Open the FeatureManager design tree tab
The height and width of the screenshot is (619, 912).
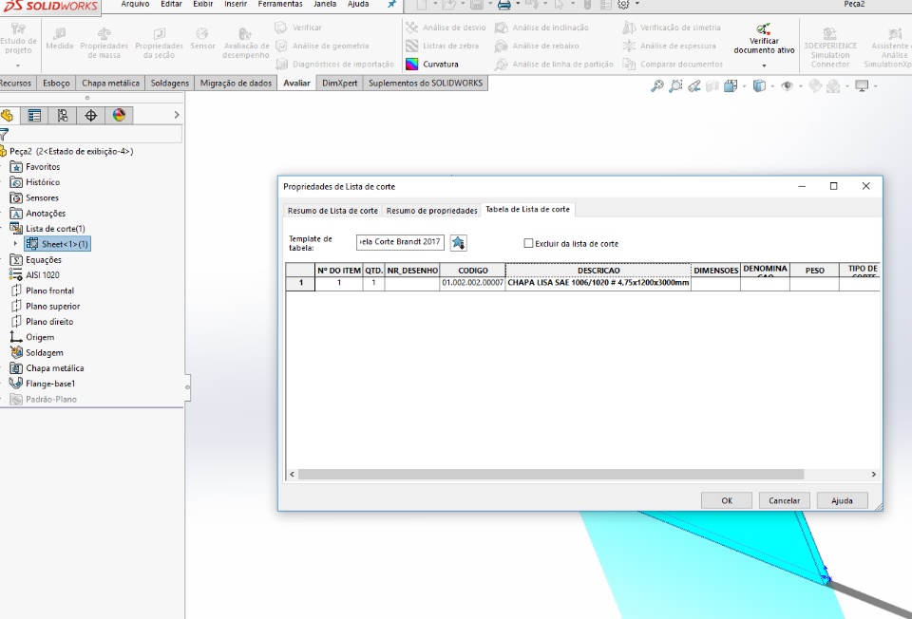click(7, 115)
